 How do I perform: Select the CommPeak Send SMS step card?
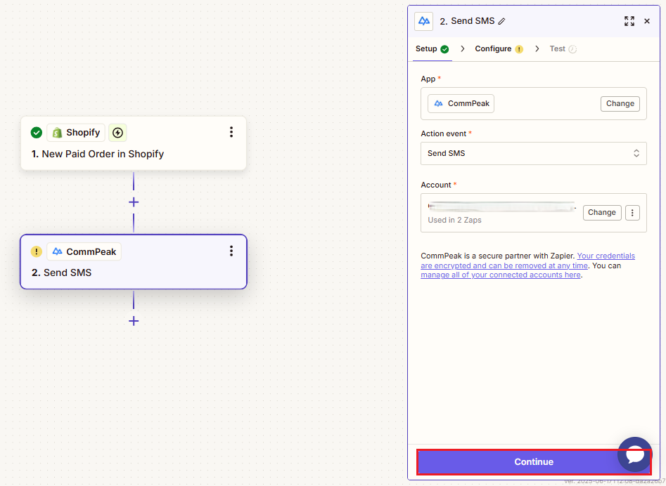(x=134, y=262)
